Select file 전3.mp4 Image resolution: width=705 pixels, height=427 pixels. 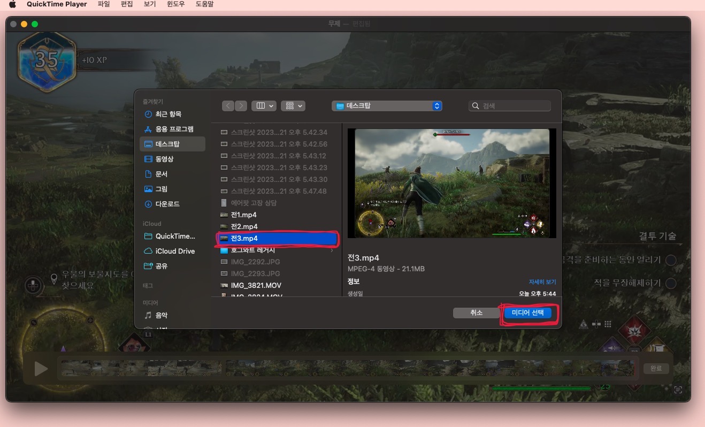[x=277, y=238]
